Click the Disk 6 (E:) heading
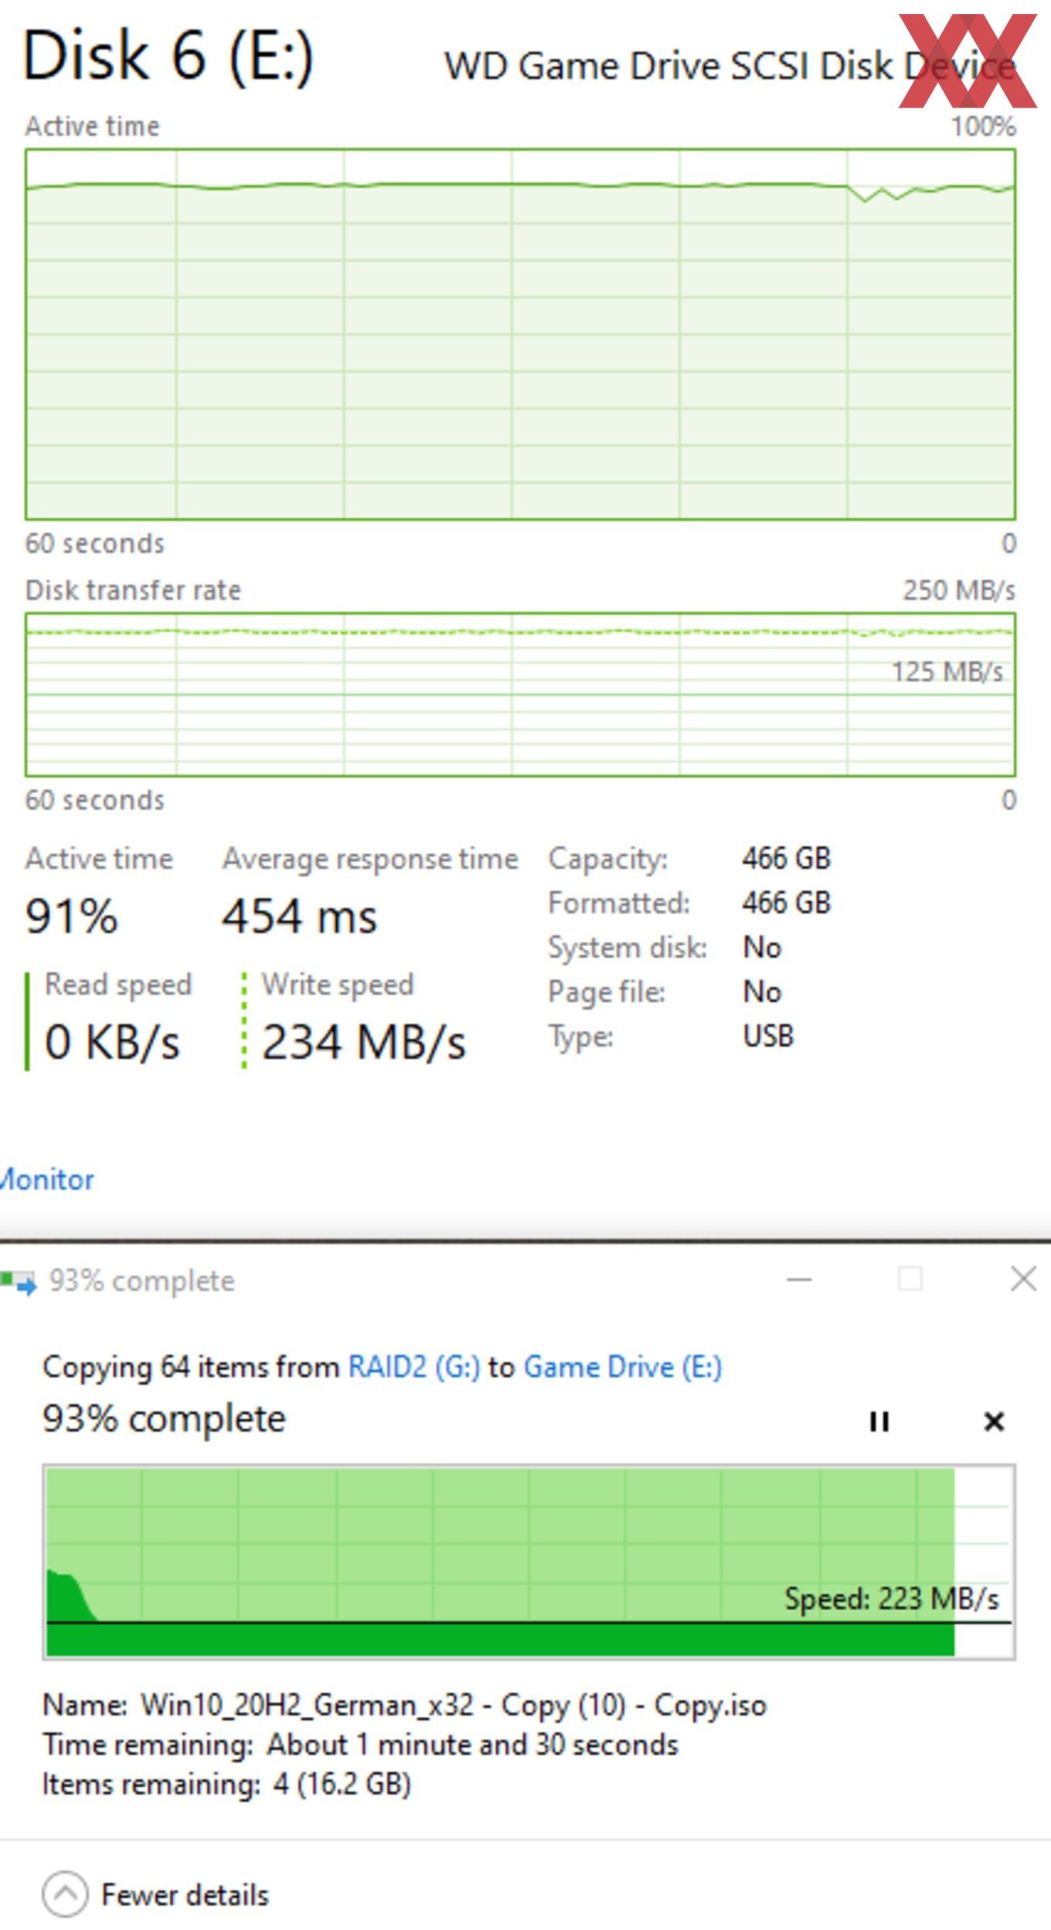The width and height of the screenshot is (1051, 1930). [168, 56]
